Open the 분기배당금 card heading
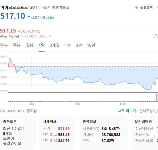 click(x=143, y=121)
